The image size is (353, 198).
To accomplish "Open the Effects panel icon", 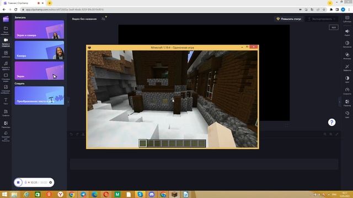I will 347,68.
